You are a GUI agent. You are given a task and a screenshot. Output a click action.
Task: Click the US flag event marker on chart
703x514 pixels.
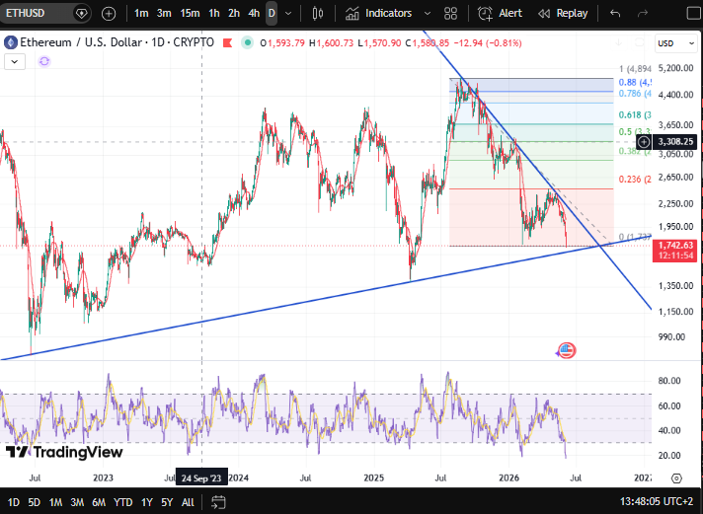tap(567, 350)
